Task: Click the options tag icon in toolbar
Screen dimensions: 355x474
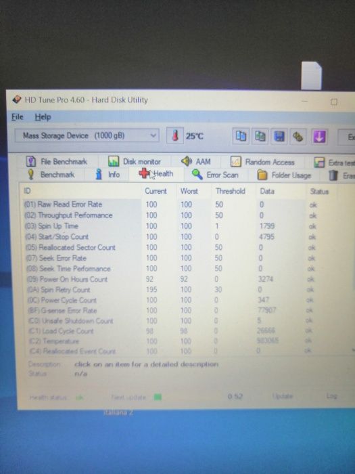Action: (x=298, y=137)
